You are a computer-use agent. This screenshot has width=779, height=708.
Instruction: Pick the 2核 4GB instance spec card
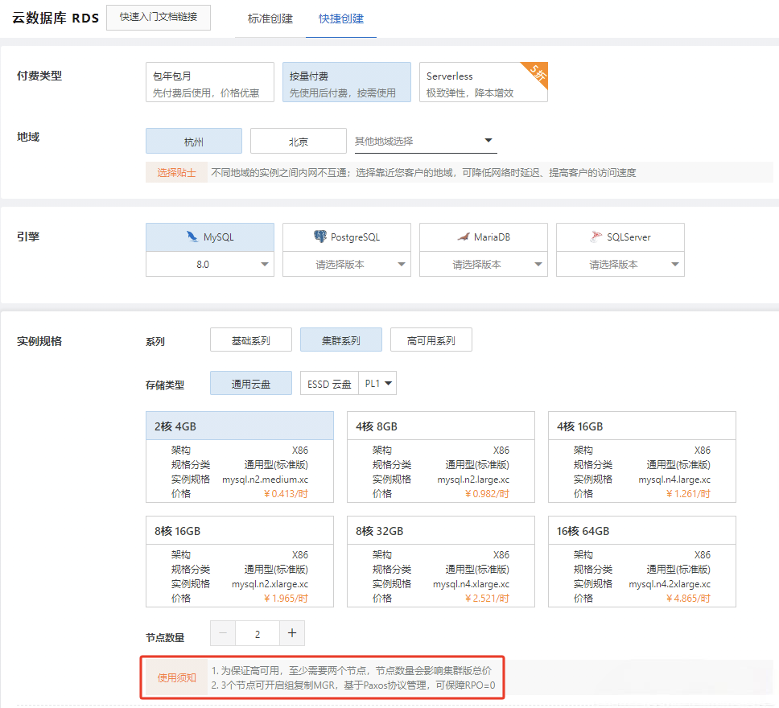click(x=240, y=457)
